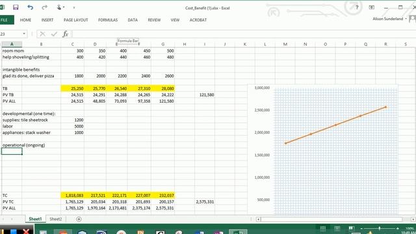
Task: Open Customize Quick Access Toolbar arrow
Action: click(x=74, y=7)
